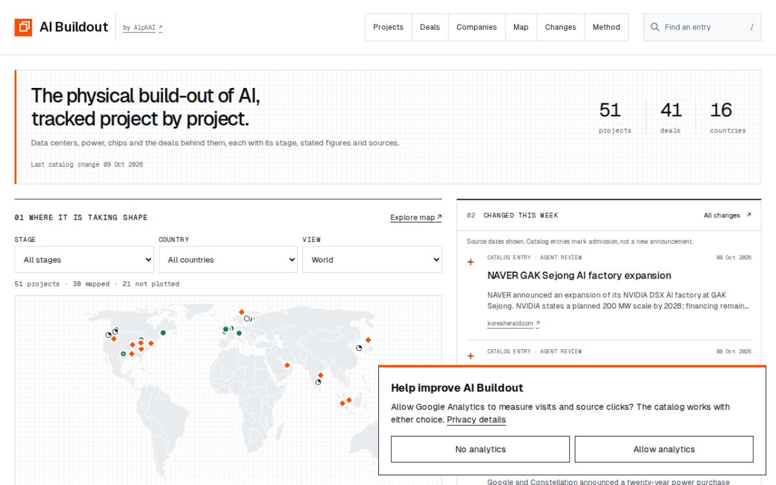Open the All changes link
This screenshot has width=776, height=485.
727,215
